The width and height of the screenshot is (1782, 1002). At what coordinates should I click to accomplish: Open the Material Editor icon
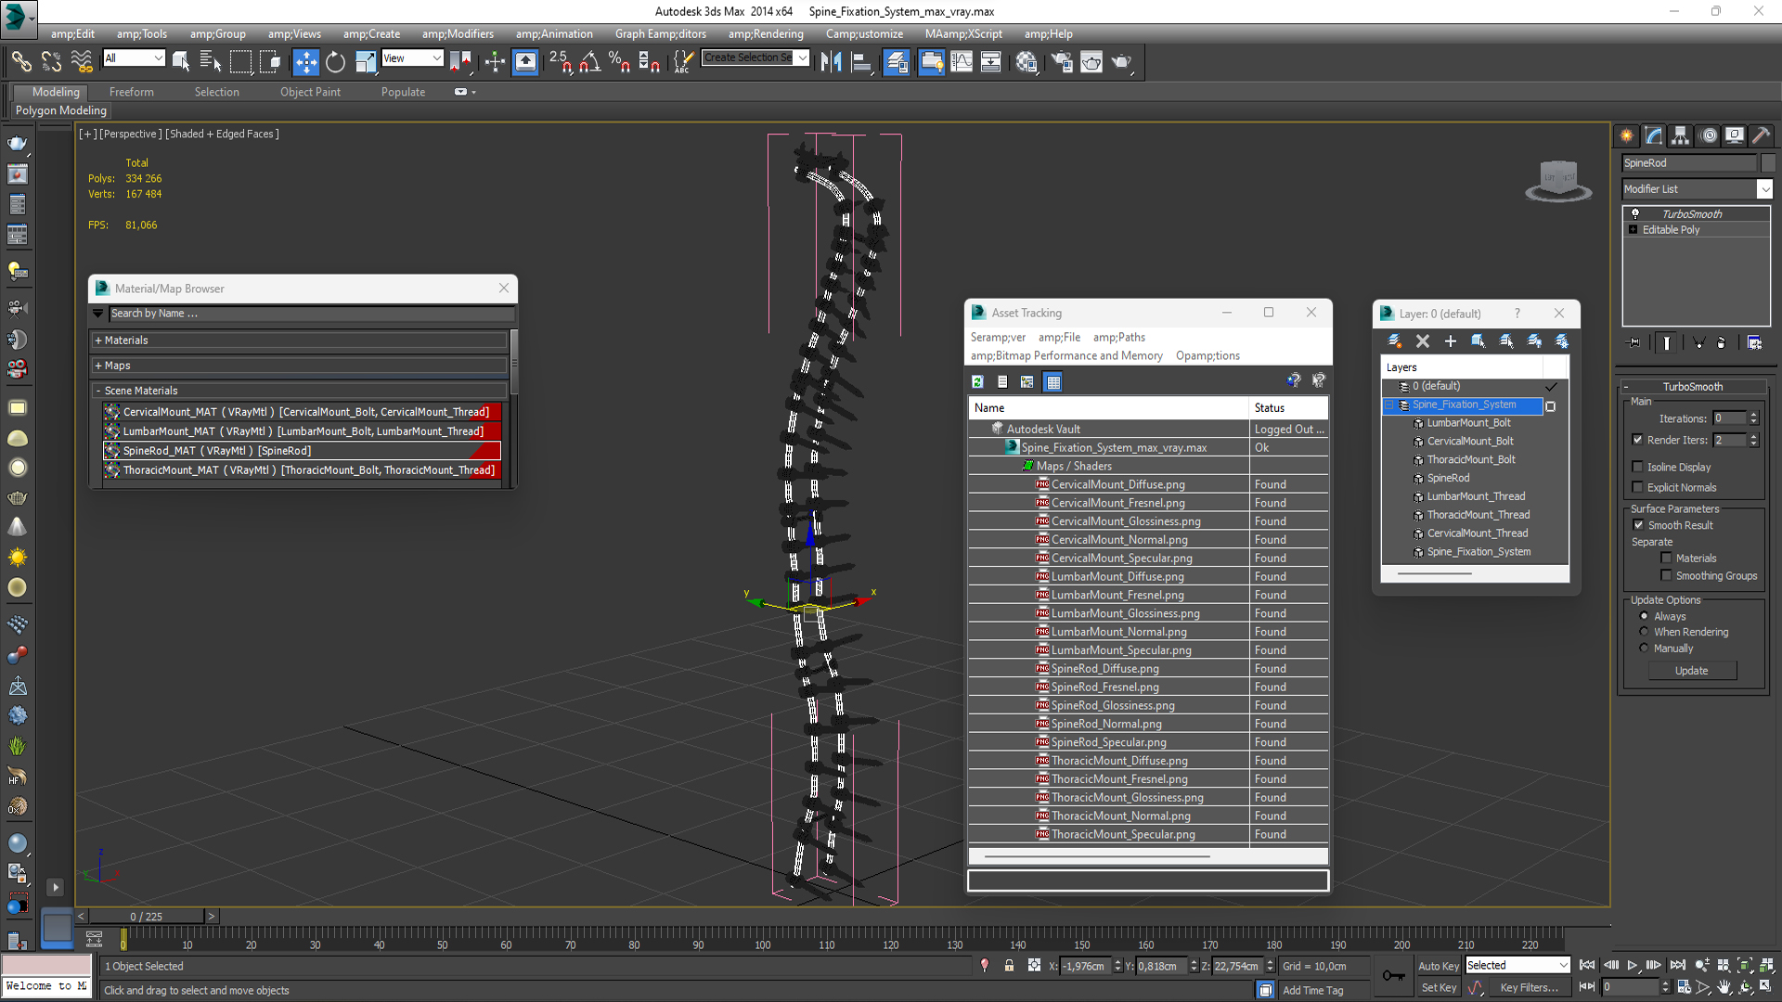(1027, 62)
